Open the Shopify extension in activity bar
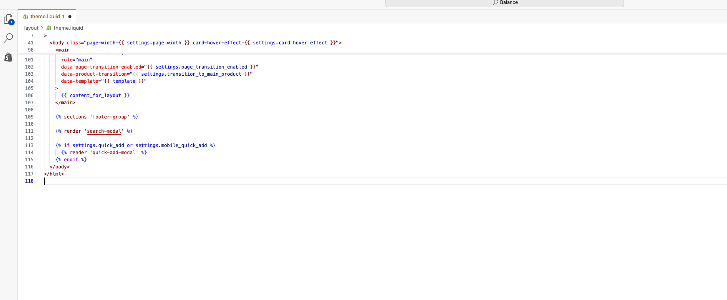Viewport: 727px width, 300px height. (x=8, y=57)
